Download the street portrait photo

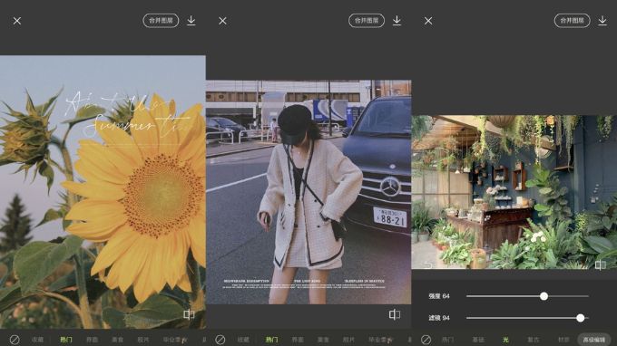(397, 21)
